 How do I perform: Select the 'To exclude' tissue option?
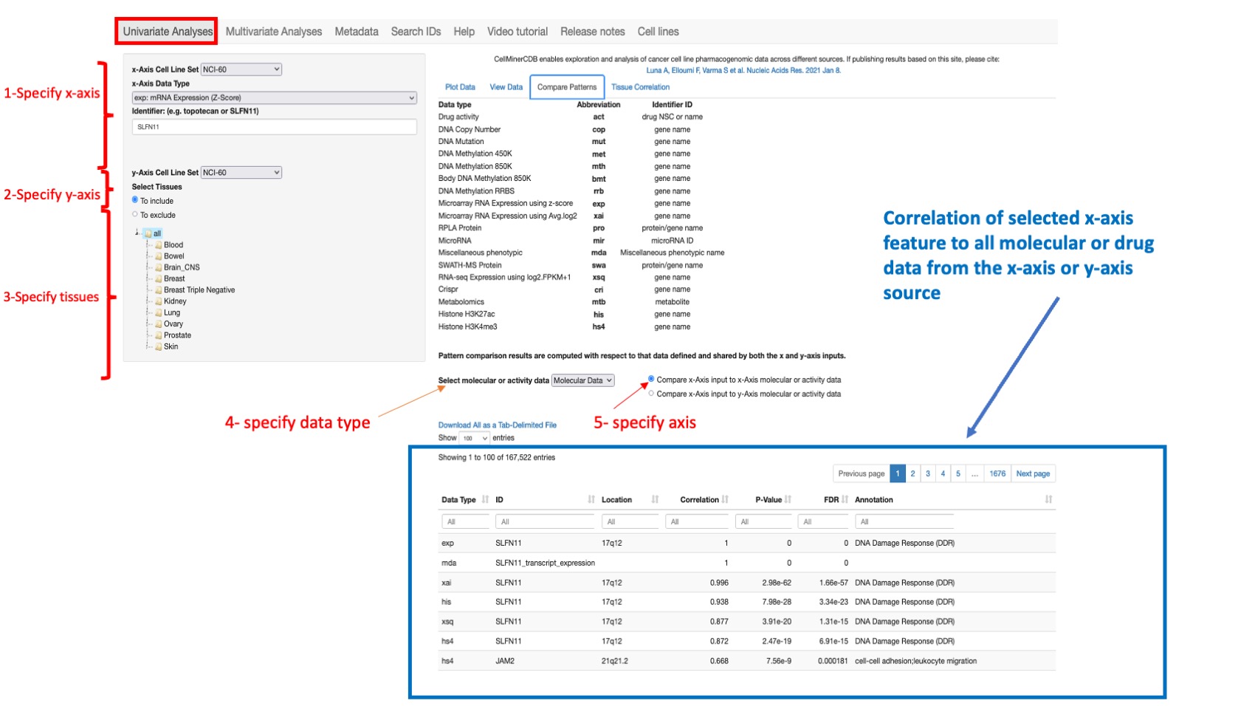[x=135, y=214]
